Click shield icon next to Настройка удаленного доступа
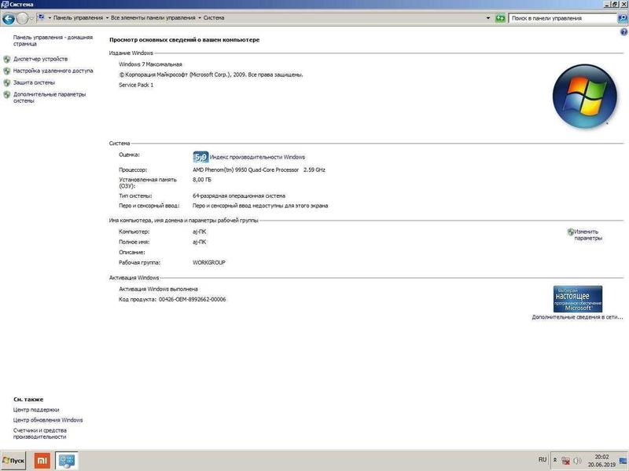Image resolution: width=629 pixels, height=471 pixels. pyautogui.click(x=7, y=71)
